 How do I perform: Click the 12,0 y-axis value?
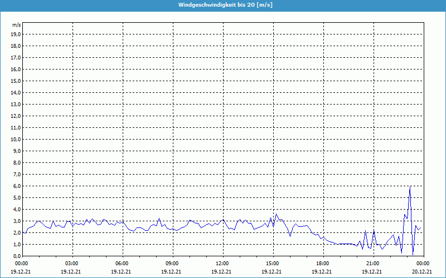click(16, 116)
